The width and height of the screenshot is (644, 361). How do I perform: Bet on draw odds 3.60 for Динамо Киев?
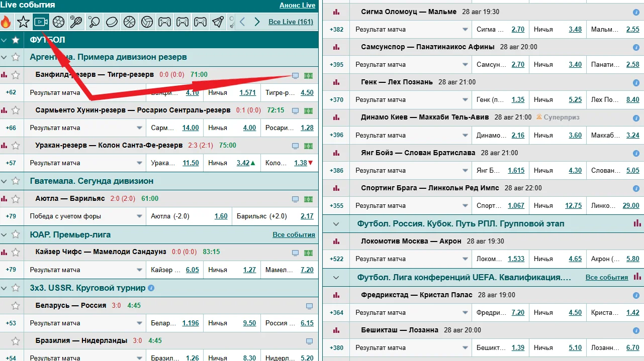tap(575, 135)
